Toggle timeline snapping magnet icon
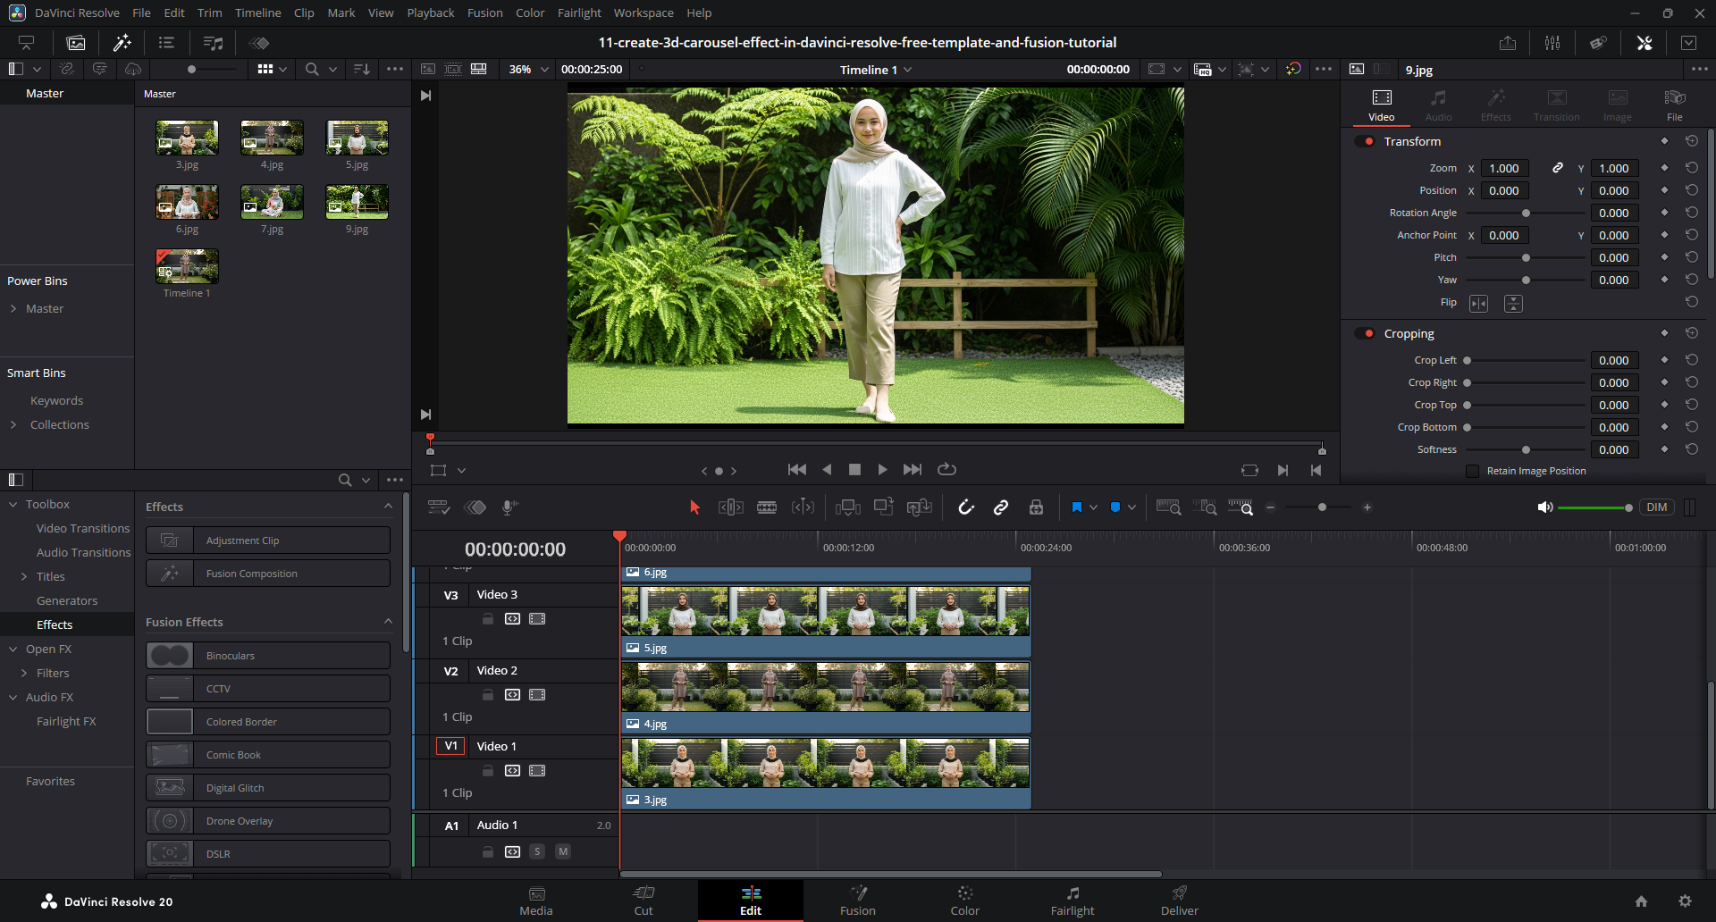This screenshot has height=922, width=1716. (x=966, y=507)
